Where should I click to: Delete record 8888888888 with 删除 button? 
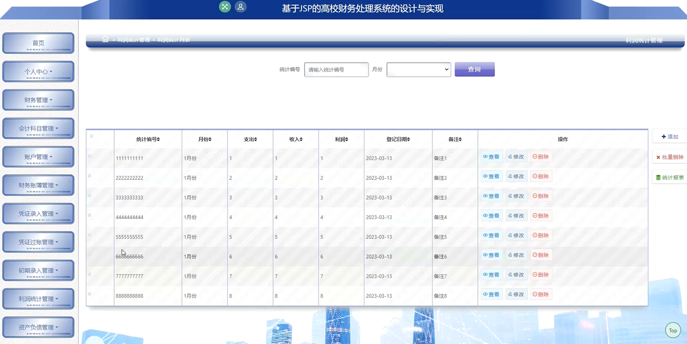[x=541, y=294]
